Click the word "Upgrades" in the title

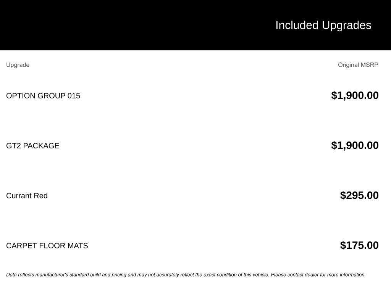(x=347, y=25)
